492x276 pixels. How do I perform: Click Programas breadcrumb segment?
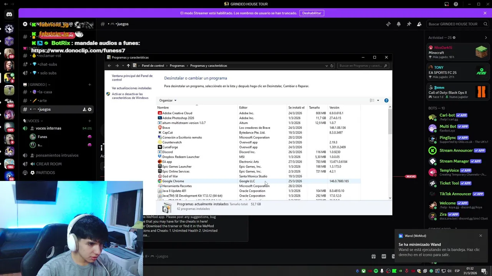(177, 66)
